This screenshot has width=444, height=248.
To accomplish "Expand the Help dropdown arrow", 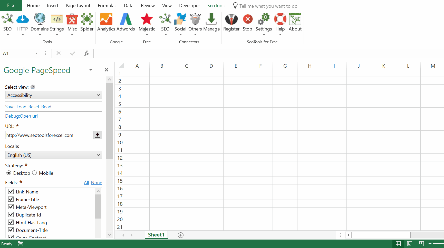I will point(280,35).
